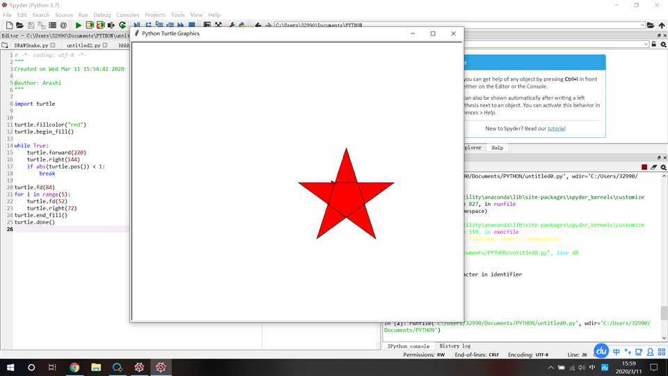Open Chrome from the taskbar
This screenshot has width=668, height=376.
click(74, 367)
